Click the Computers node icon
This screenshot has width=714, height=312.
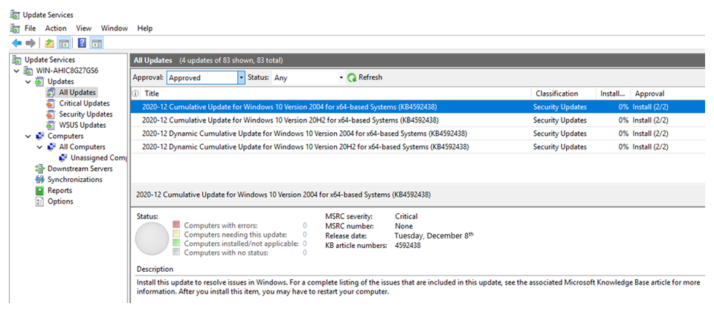coord(40,136)
